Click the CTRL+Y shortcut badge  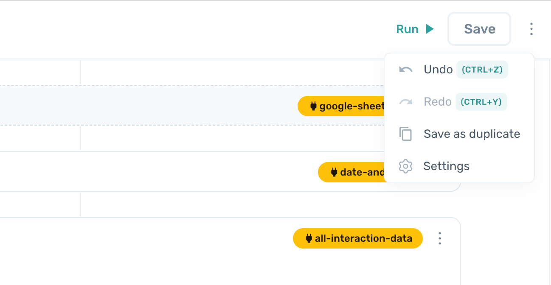pos(481,102)
